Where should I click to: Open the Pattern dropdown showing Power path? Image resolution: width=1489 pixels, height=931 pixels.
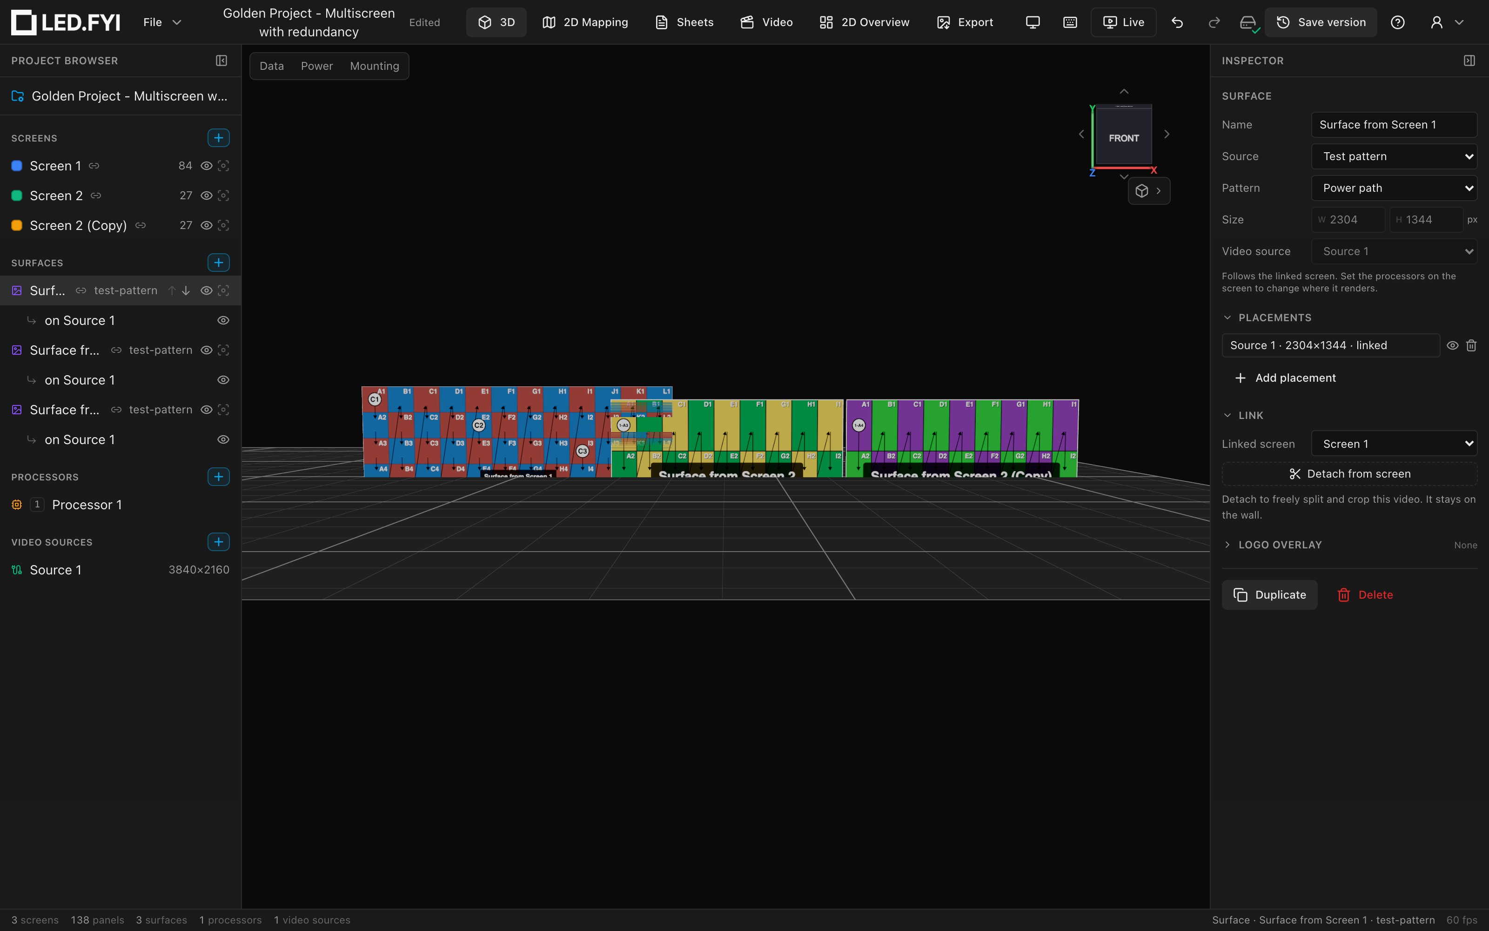[1394, 188]
